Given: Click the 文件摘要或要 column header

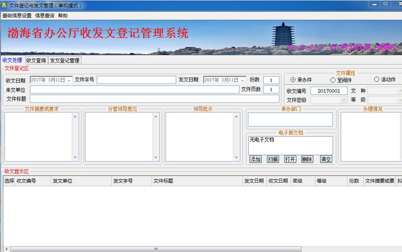Looking at the screenshot, I should tap(380, 181).
